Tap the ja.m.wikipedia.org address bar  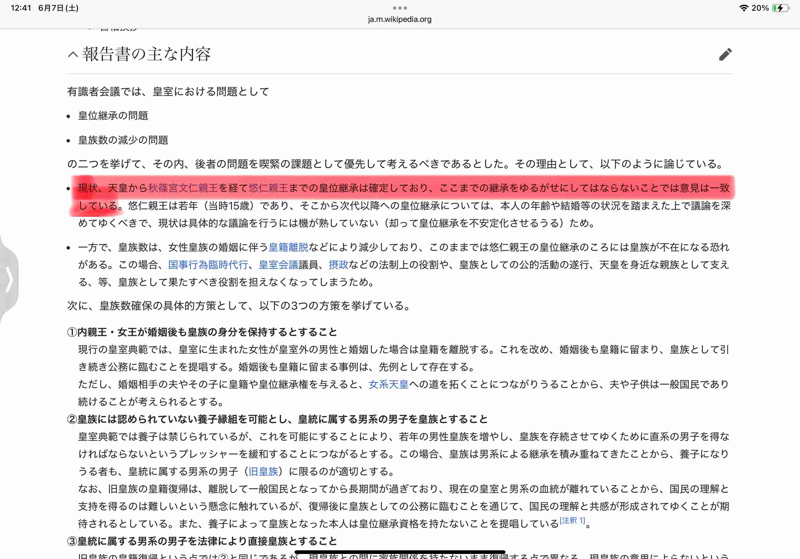(400, 19)
